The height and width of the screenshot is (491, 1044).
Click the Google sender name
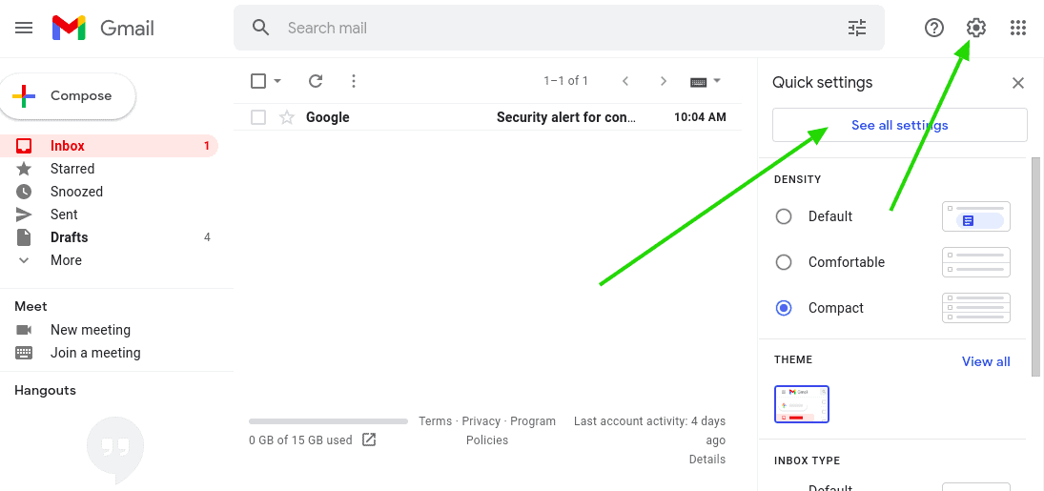tap(328, 118)
